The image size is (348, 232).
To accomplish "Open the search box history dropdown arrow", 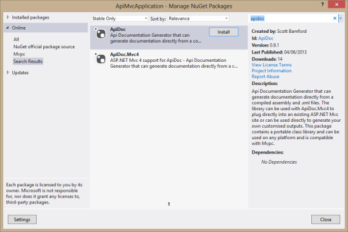I will click(x=341, y=19).
